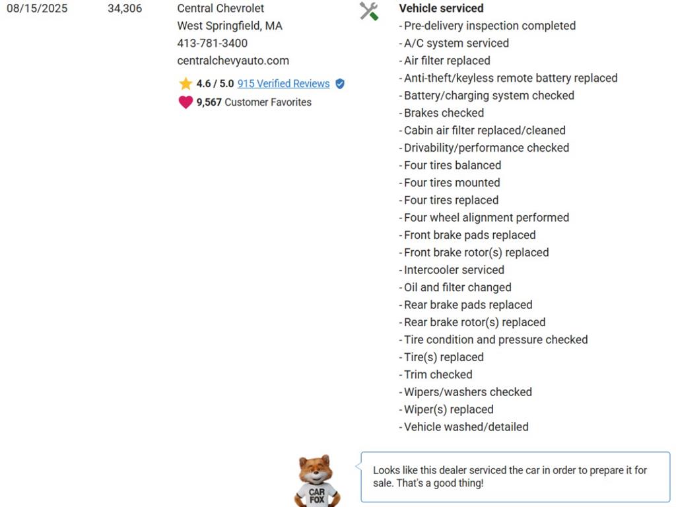Open the 915 Verified Reviews link
The height and width of the screenshot is (507, 676).
(283, 84)
